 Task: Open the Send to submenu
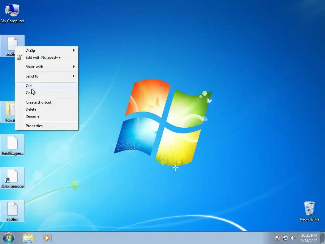(x=46, y=76)
